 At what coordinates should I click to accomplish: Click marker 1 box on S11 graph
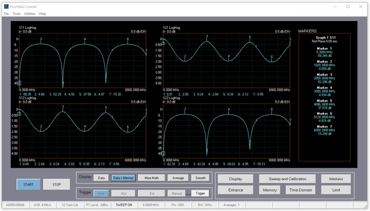pos(19,83)
